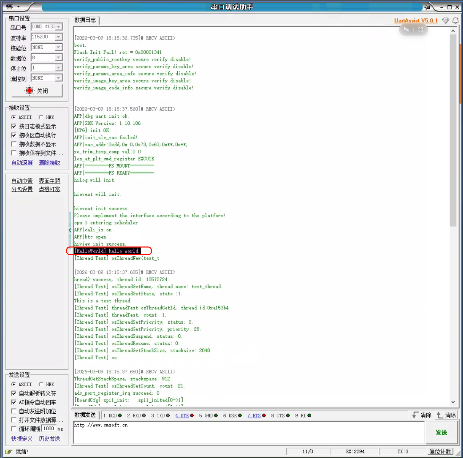
Task: Click the 复位计数 button
Action: (x=440, y=451)
